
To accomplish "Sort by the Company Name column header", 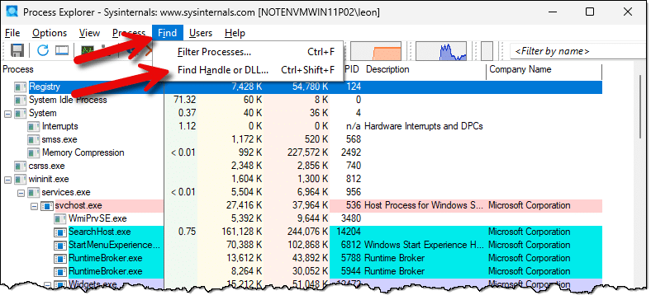I will (544, 69).
